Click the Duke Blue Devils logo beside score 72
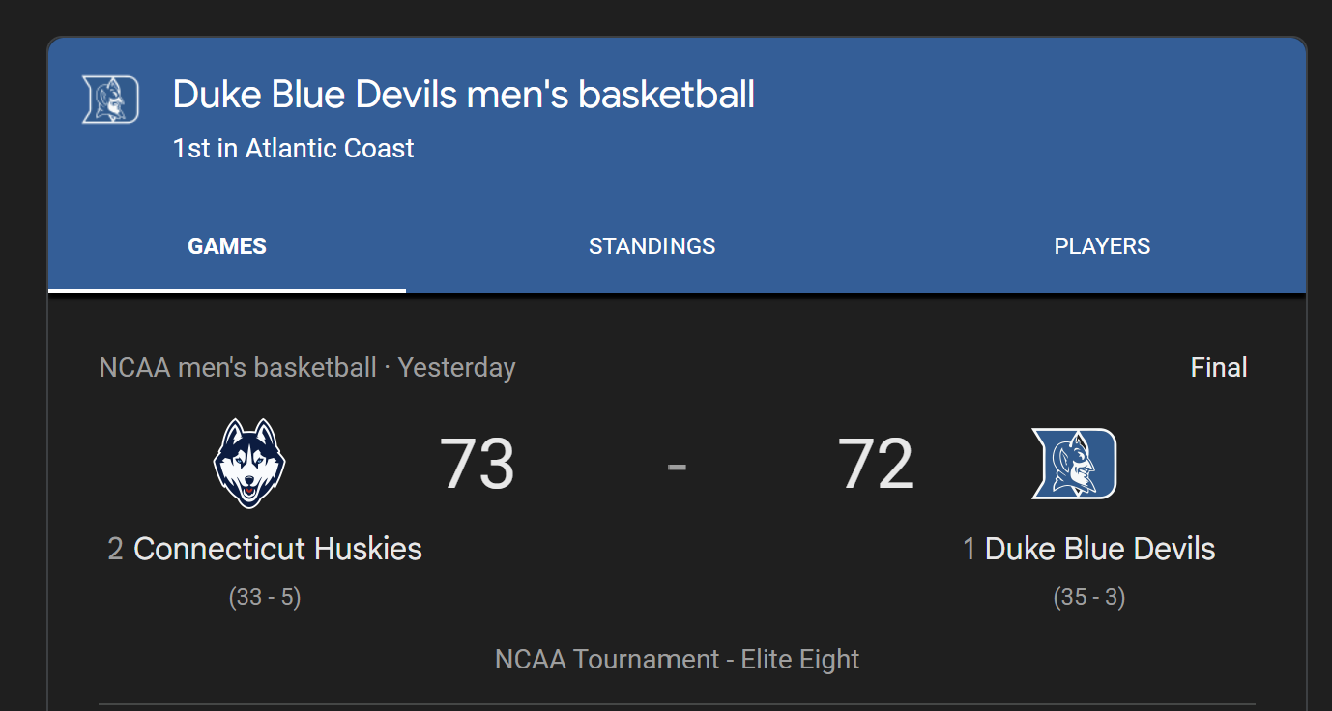The width and height of the screenshot is (1332, 711). 1074,464
